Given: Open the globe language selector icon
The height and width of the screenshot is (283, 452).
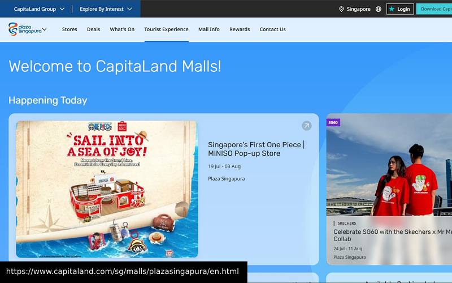Looking at the screenshot, I should coord(379,9).
